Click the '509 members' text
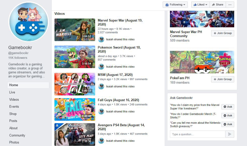 coord(180,40)
